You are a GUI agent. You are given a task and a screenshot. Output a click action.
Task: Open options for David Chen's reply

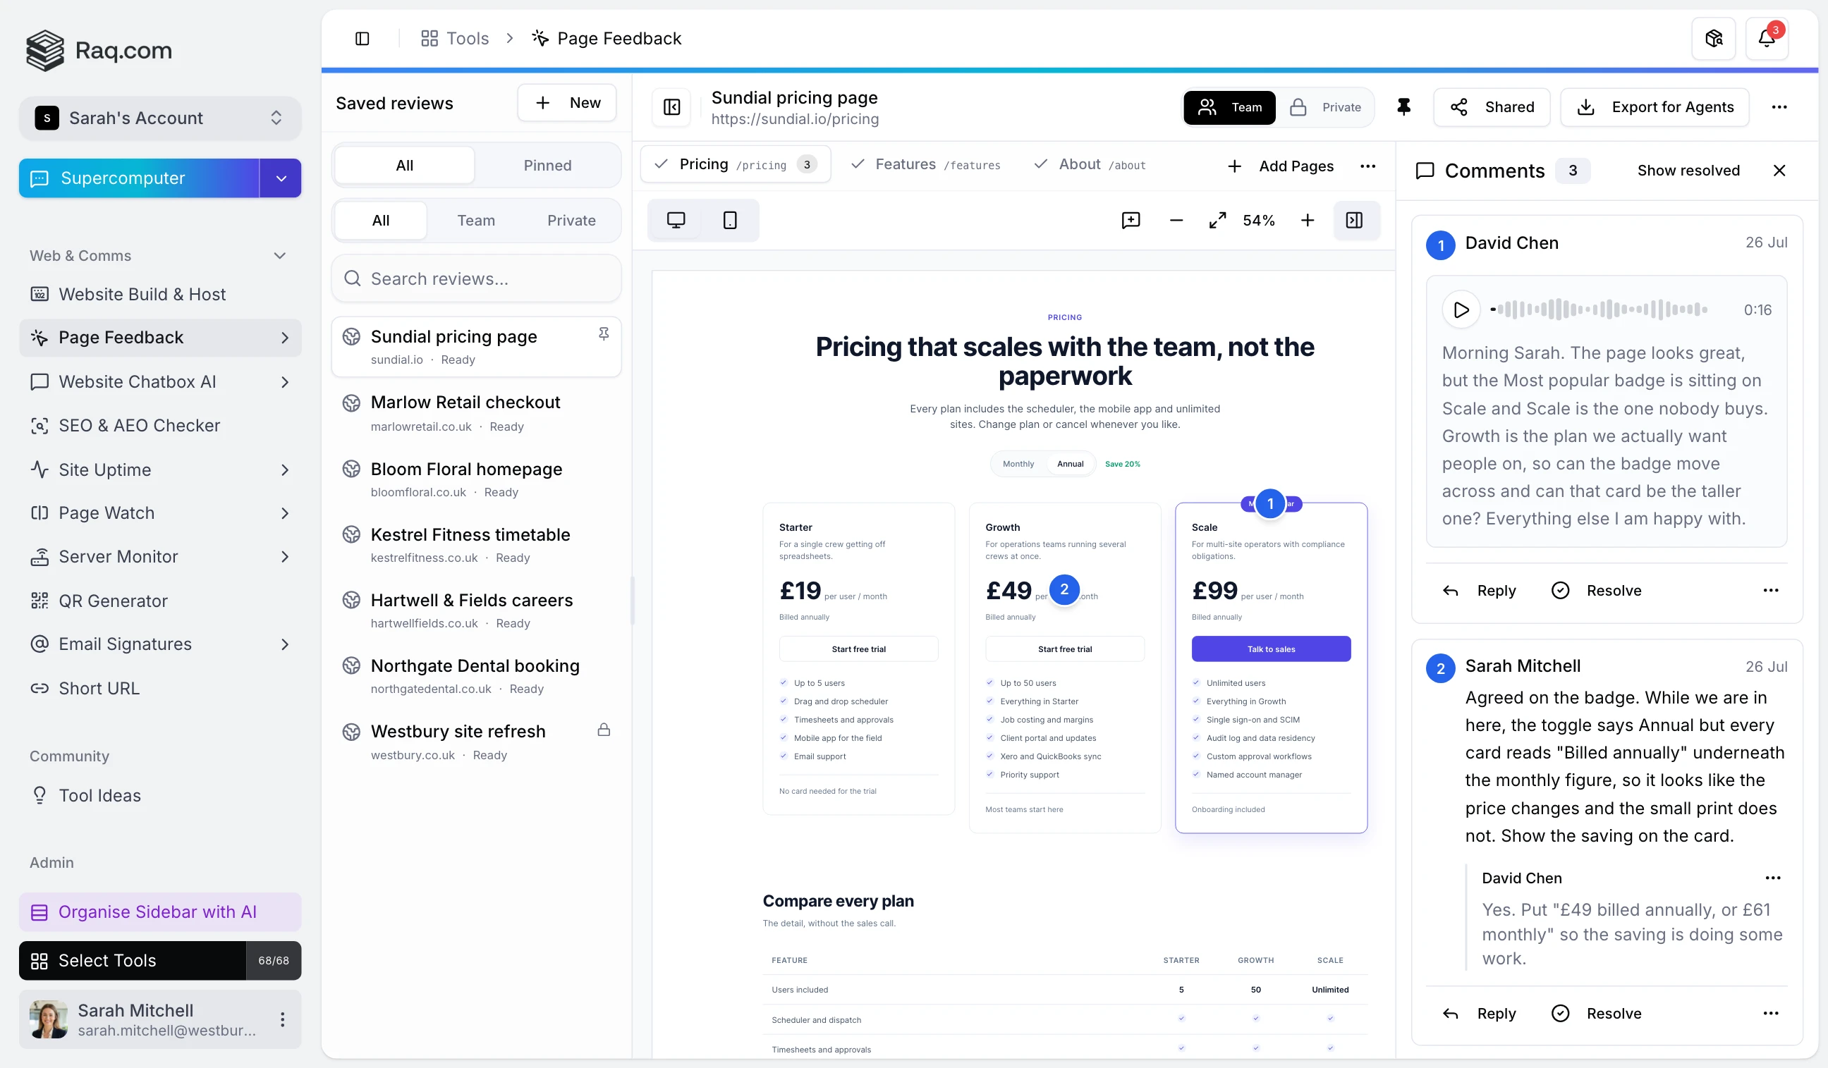(1772, 878)
